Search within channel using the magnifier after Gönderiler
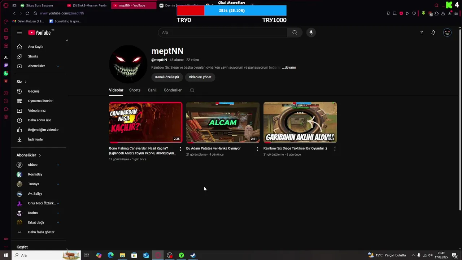Image resolution: width=462 pixels, height=260 pixels. pyautogui.click(x=192, y=90)
